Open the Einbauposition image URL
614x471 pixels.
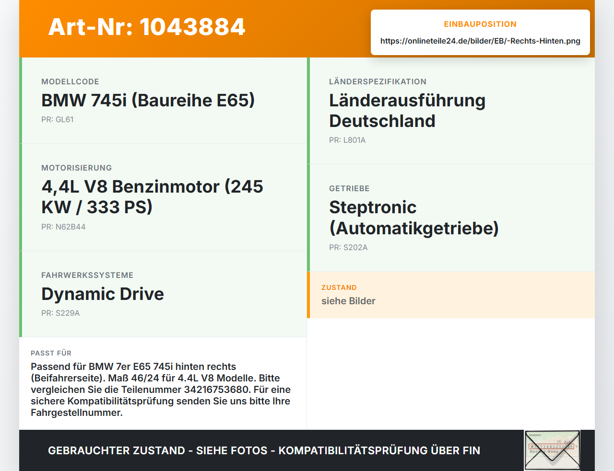480,41
